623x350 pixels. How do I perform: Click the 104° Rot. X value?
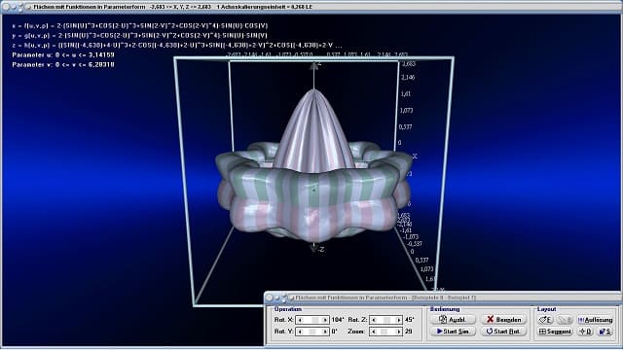[x=338, y=320]
